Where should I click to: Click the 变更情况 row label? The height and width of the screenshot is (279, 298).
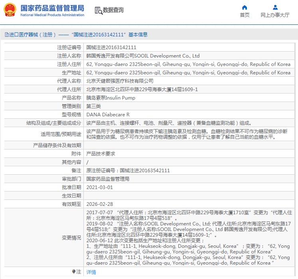[x=71, y=238]
